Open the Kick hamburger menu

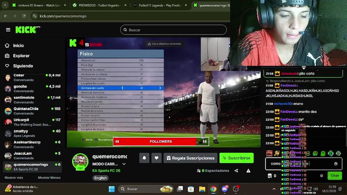click(x=8, y=30)
